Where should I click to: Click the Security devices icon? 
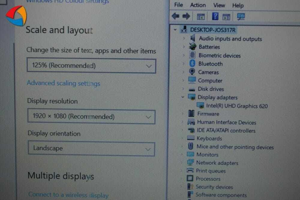190,187
